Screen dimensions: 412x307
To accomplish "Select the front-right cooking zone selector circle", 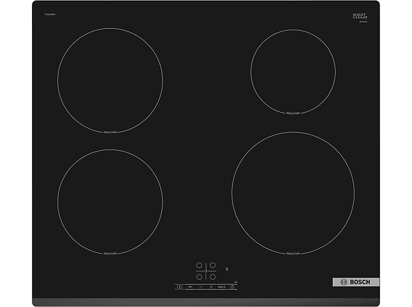I will pos(213,277).
